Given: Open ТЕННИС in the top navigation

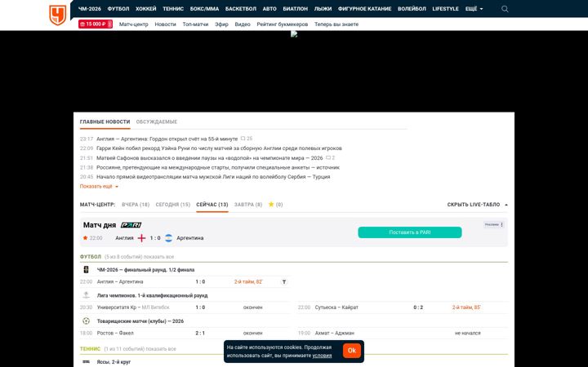Looking at the screenshot, I should [173, 9].
